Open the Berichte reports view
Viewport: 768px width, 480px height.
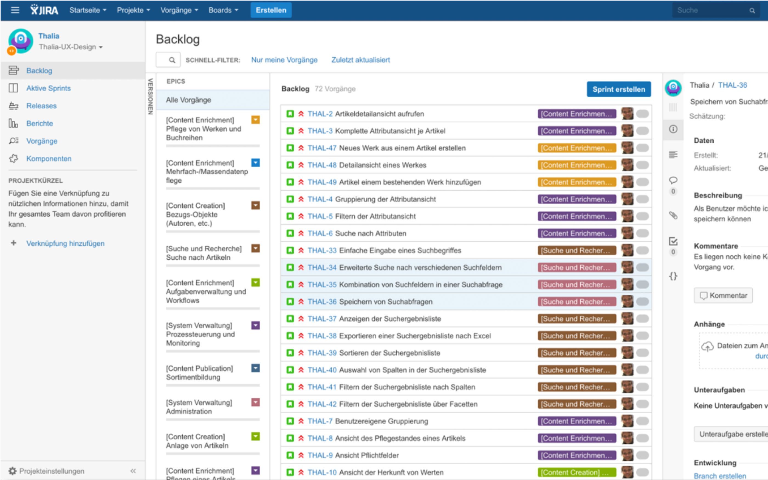point(39,123)
